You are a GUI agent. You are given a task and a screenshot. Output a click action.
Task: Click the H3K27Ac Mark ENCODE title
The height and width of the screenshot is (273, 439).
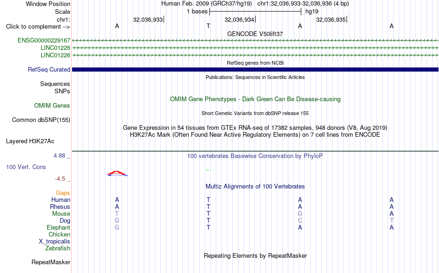[x=255, y=135]
